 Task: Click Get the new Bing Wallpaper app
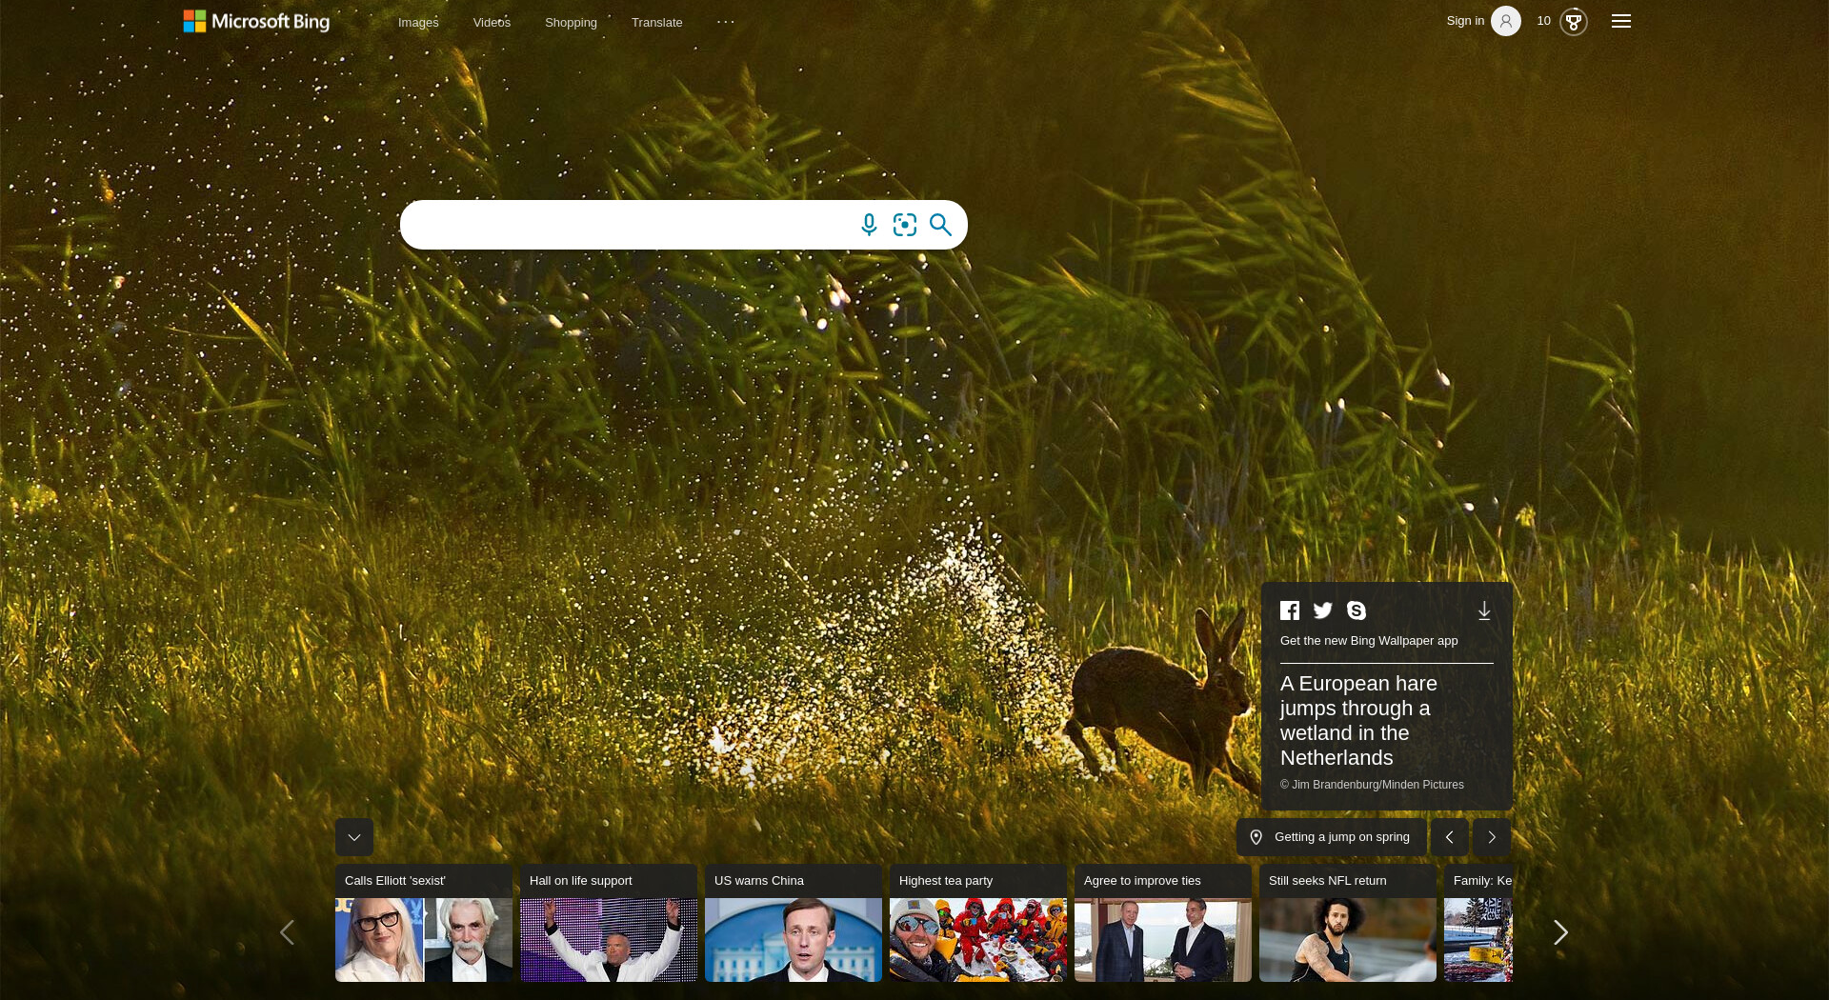pos(1369,641)
